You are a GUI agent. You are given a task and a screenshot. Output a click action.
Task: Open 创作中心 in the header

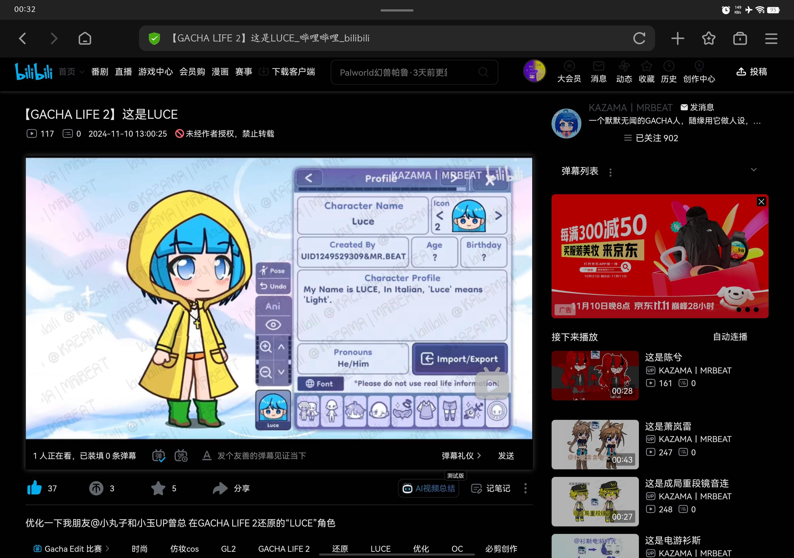tap(699, 72)
